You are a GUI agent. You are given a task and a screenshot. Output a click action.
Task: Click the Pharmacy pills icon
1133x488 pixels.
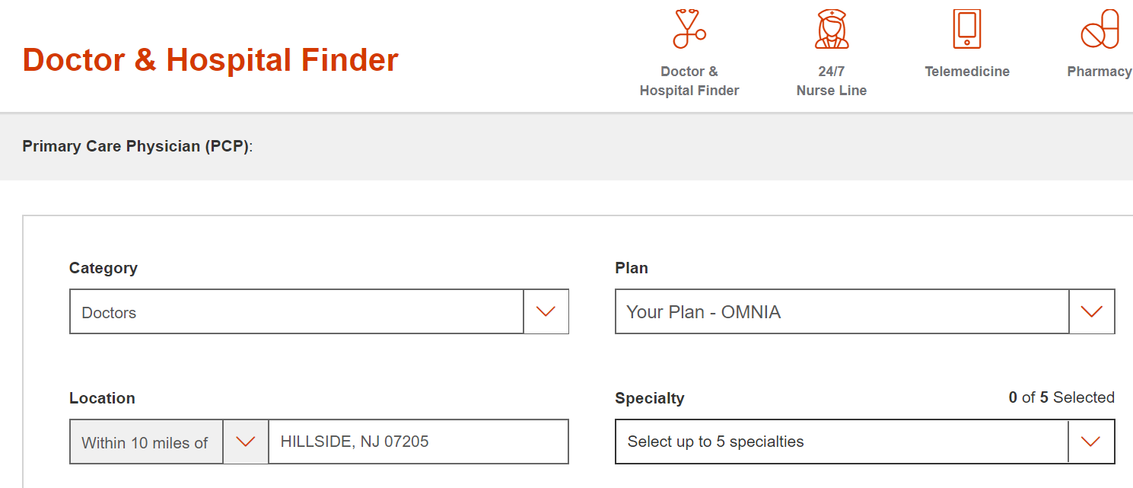pos(1100,30)
